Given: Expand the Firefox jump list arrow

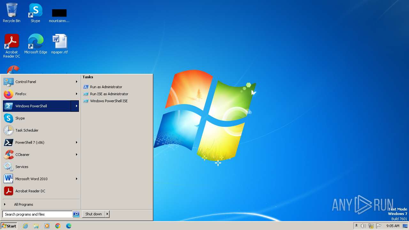Looking at the screenshot, I should point(76,94).
